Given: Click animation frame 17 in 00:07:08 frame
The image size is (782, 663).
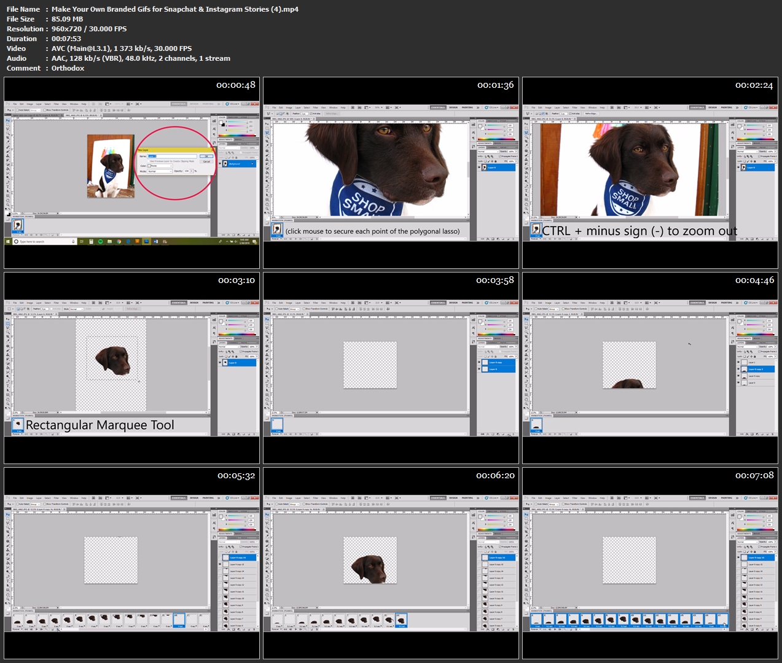Looking at the screenshot, I should click(722, 620).
